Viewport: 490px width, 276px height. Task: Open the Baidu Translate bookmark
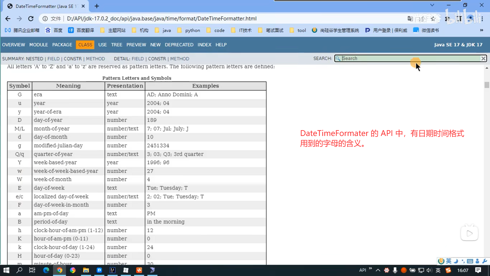coord(81,30)
